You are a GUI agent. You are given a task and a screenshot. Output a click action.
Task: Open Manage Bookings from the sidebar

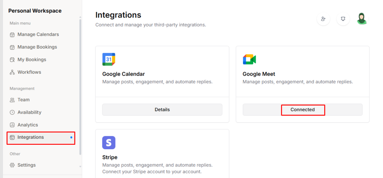click(x=37, y=47)
